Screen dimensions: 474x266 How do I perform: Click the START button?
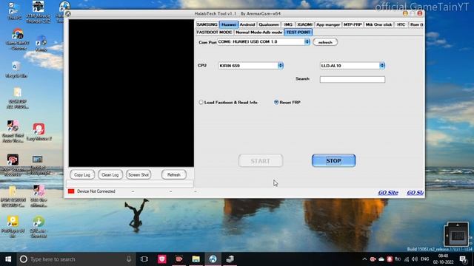(261, 161)
